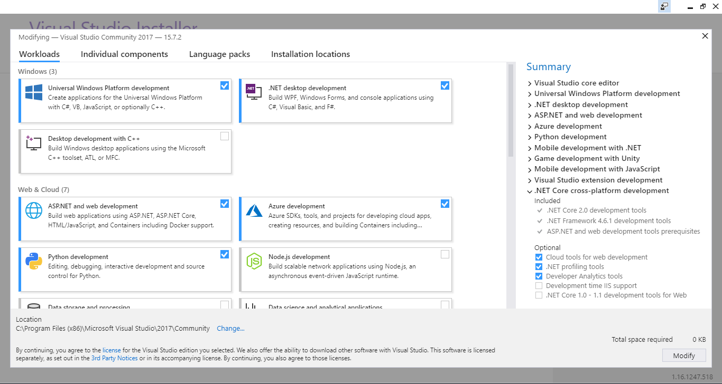Check Desktop development with C++ workload
Image resolution: width=722 pixels, height=384 pixels.
point(225,136)
